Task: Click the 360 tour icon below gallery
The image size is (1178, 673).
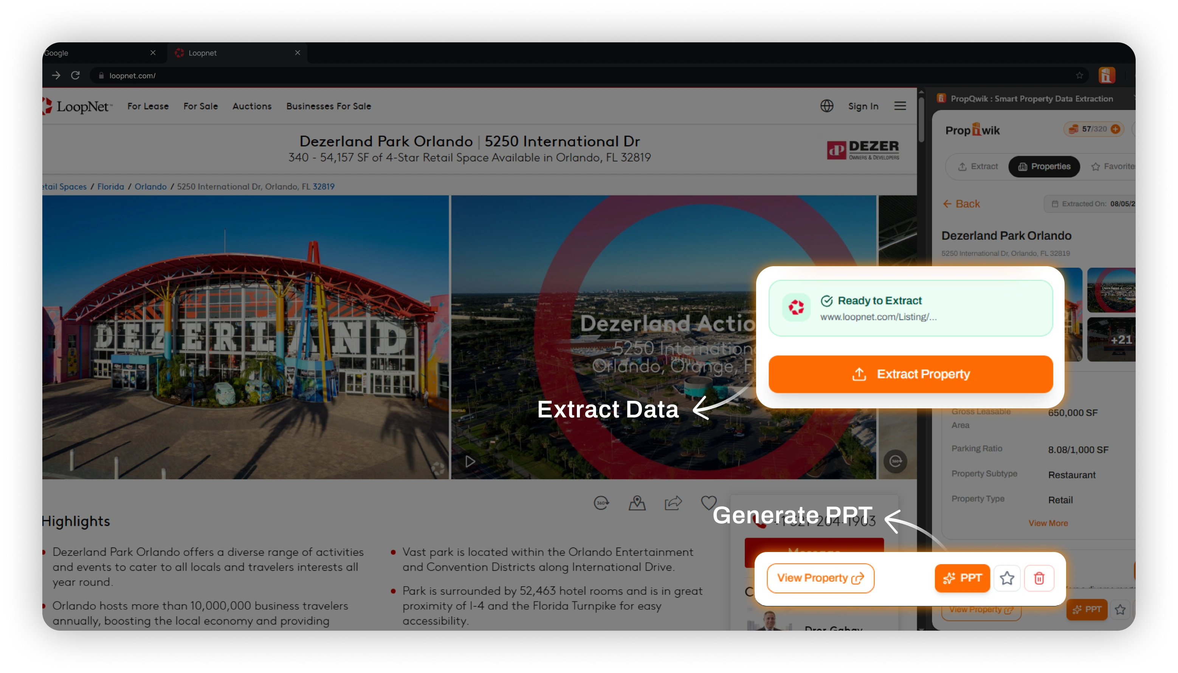Action: [600, 502]
